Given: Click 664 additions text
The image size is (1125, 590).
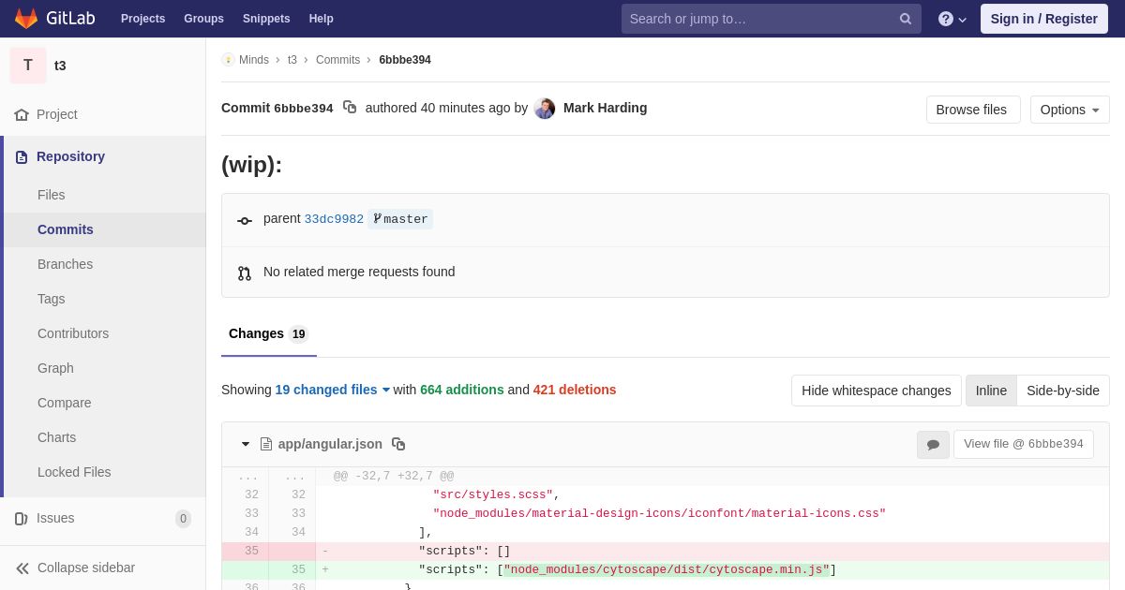Looking at the screenshot, I should (462, 390).
